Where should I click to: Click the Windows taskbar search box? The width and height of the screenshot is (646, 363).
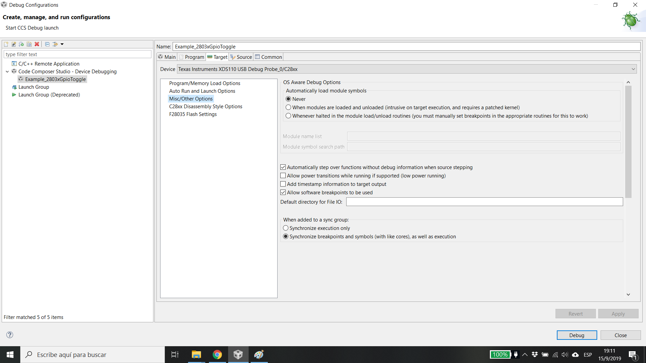point(93,355)
